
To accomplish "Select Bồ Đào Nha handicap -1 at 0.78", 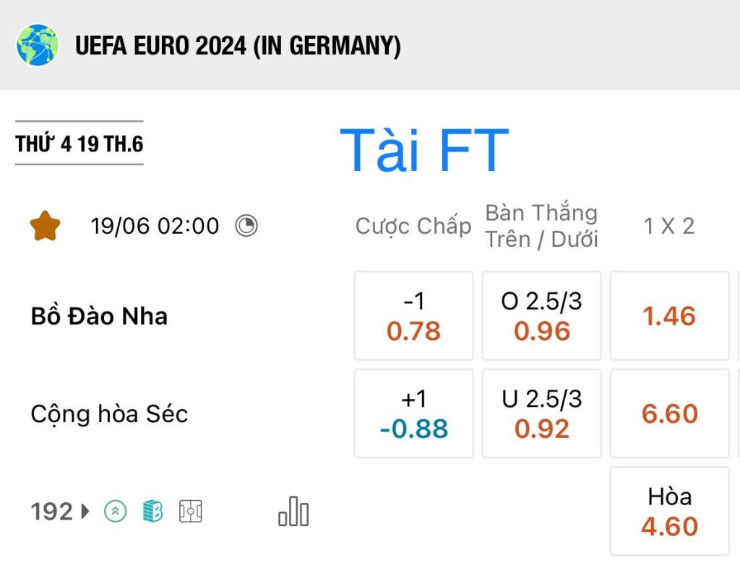I will click(x=414, y=316).
